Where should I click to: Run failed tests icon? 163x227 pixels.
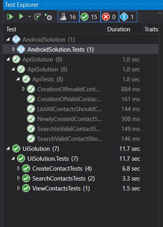[x=48, y=17]
